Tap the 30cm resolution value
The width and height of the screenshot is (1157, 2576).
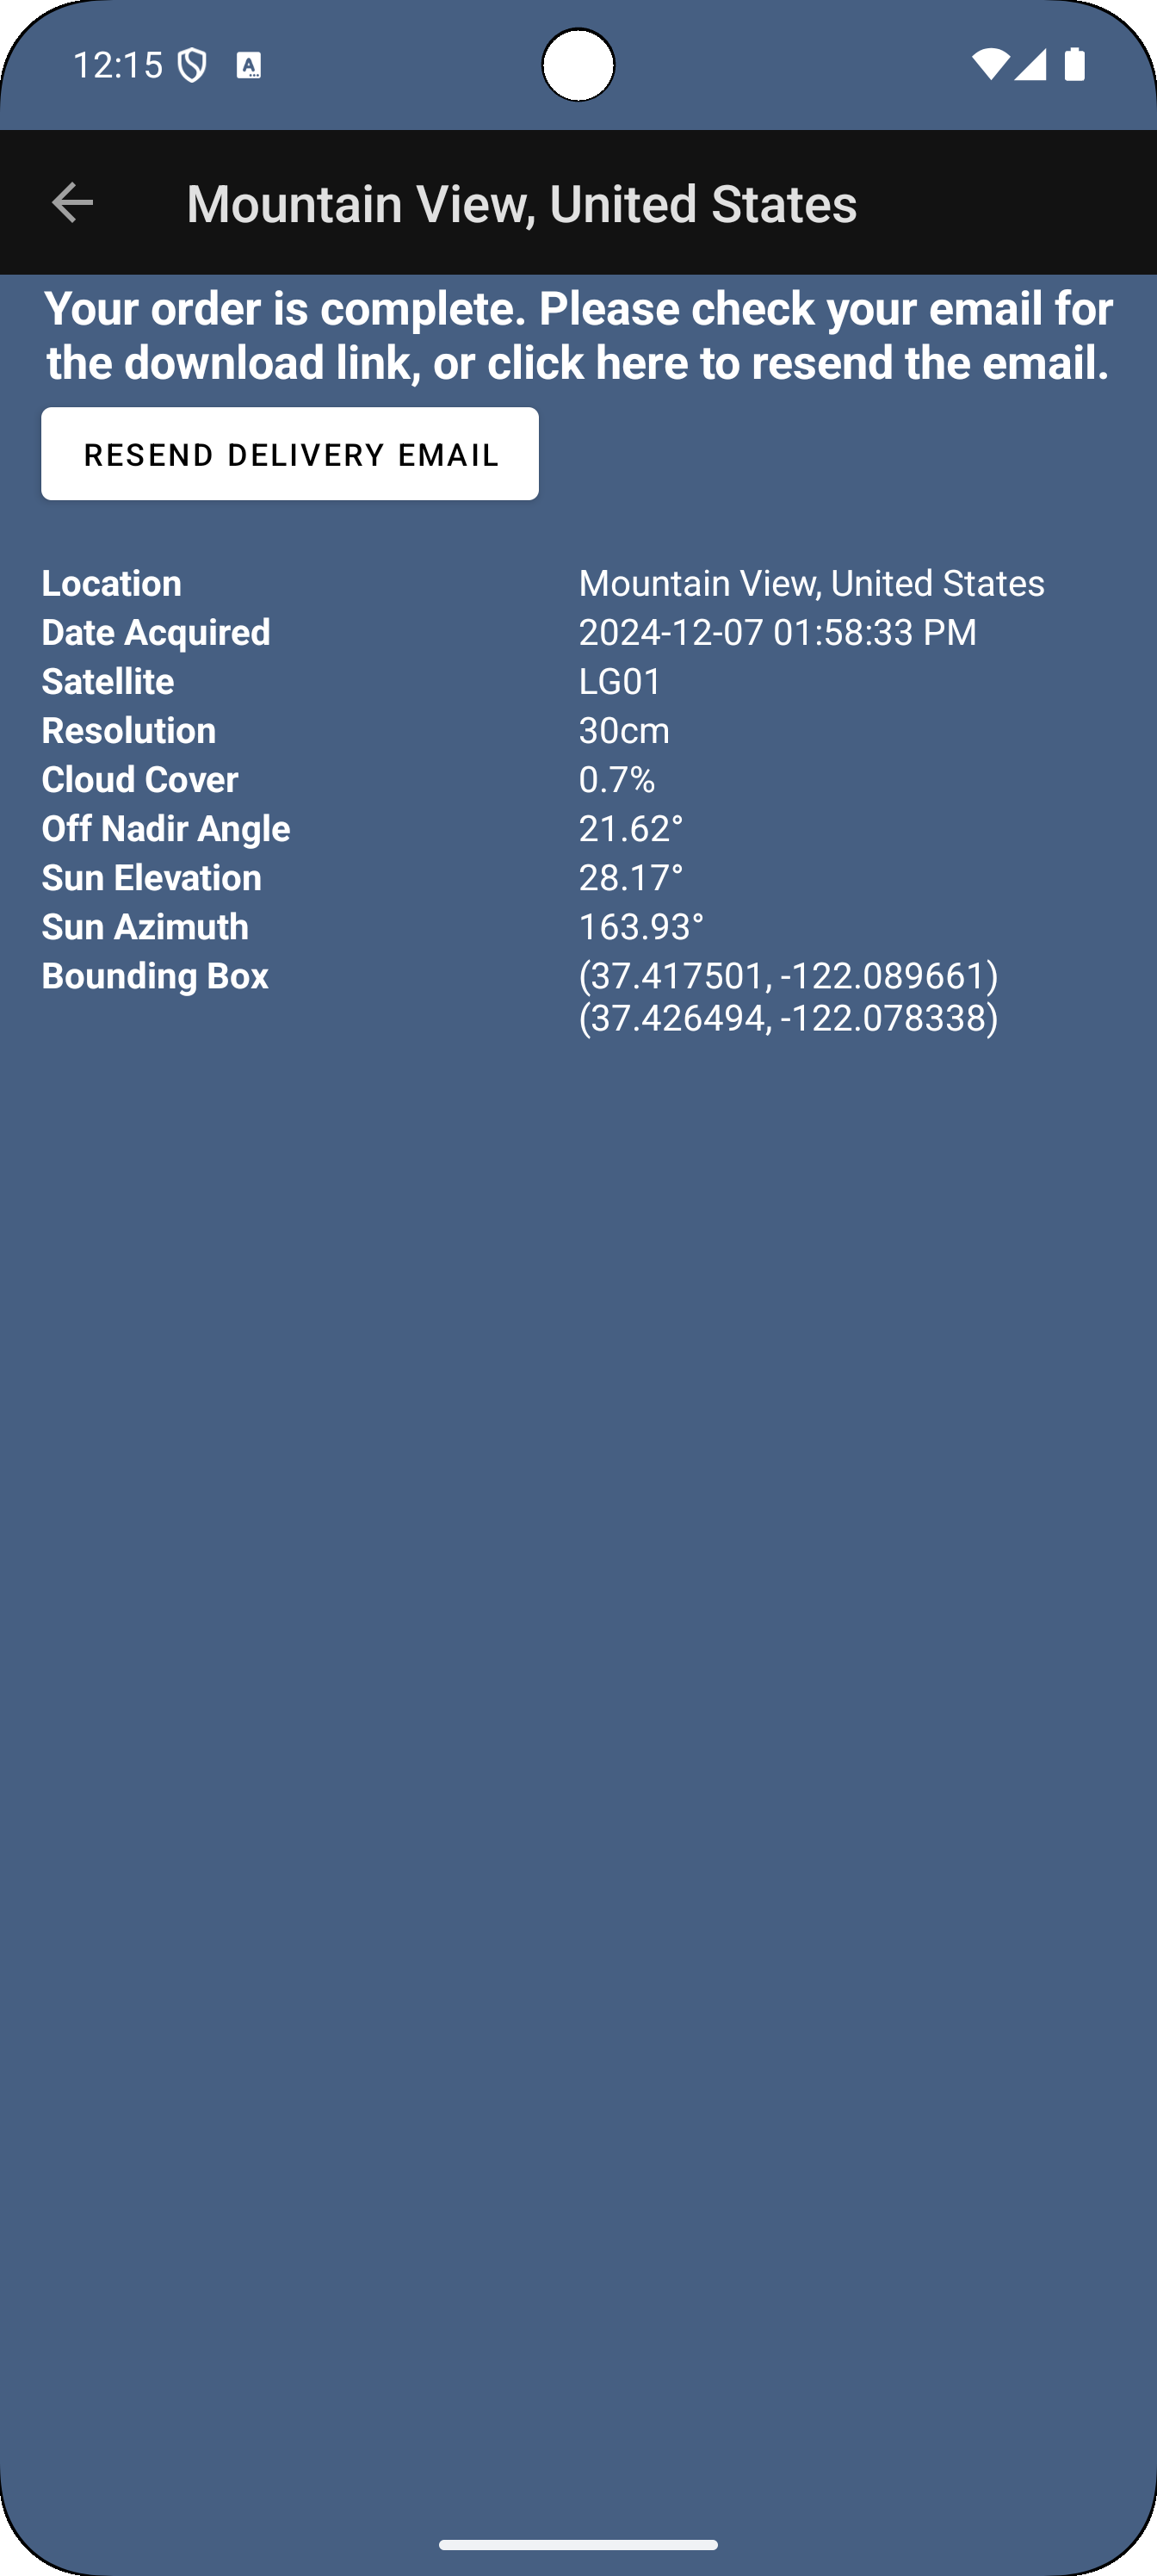coord(624,730)
